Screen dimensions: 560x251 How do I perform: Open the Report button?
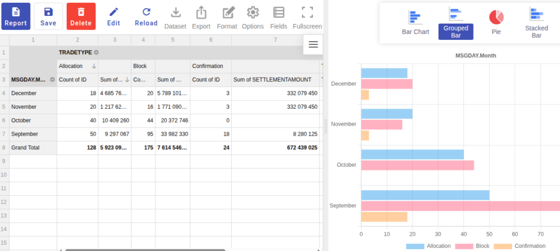(x=16, y=16)
